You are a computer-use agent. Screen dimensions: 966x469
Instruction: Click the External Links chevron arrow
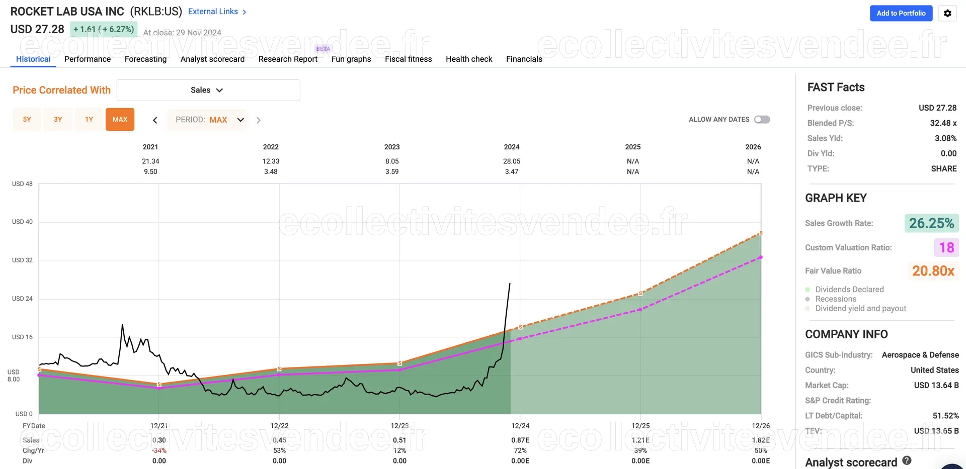coord(245,12)
